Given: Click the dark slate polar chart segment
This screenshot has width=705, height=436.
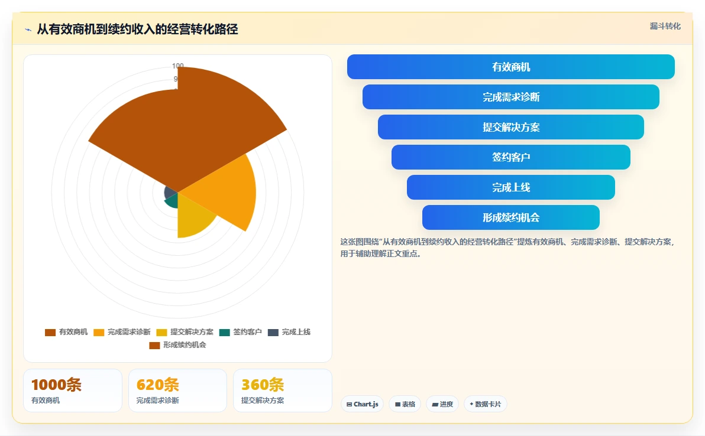Looking at the screenshot, I should [x=170, y=193].
